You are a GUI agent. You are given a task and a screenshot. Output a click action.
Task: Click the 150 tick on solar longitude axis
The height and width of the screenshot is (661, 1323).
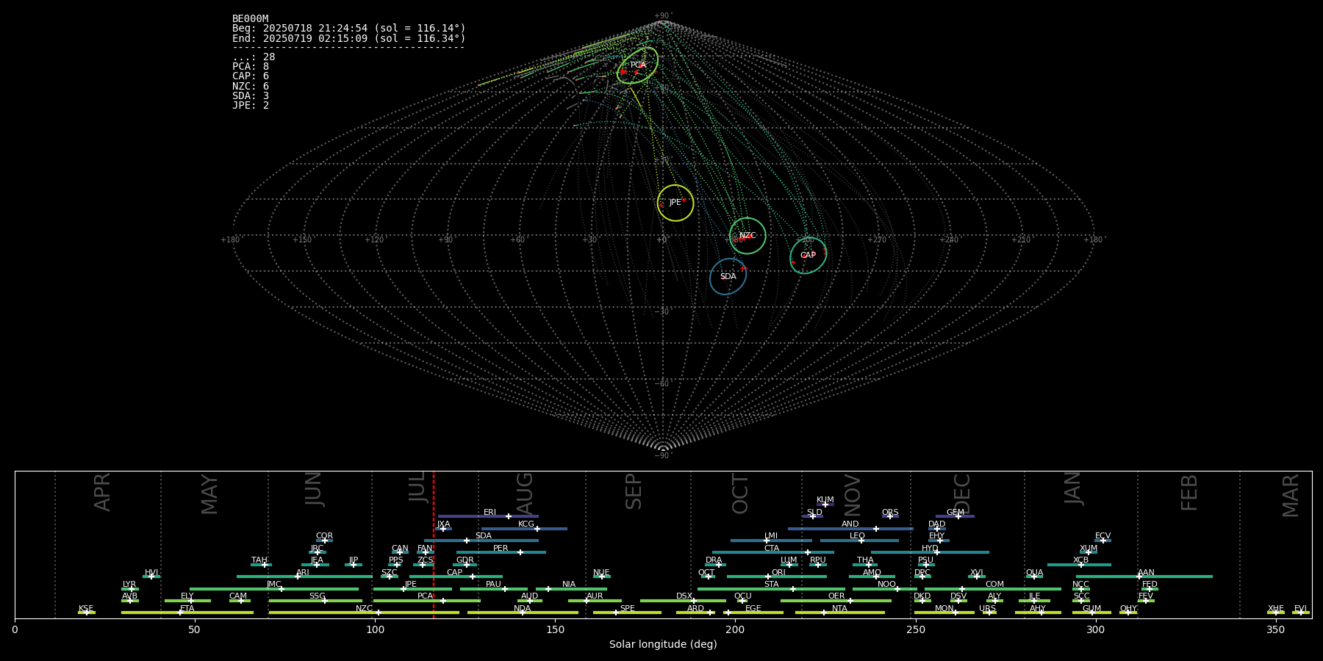555,630
